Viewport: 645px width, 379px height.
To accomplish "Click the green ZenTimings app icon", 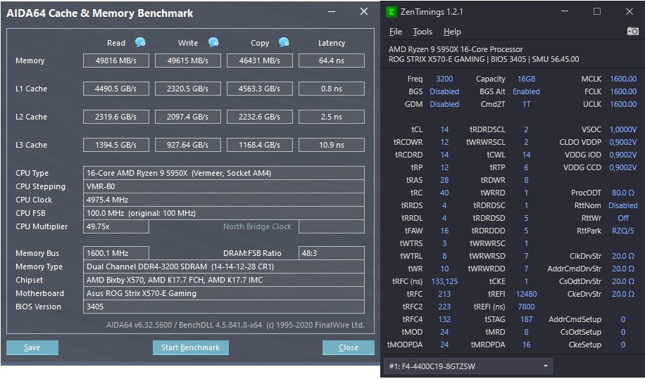I will (392, 11).
